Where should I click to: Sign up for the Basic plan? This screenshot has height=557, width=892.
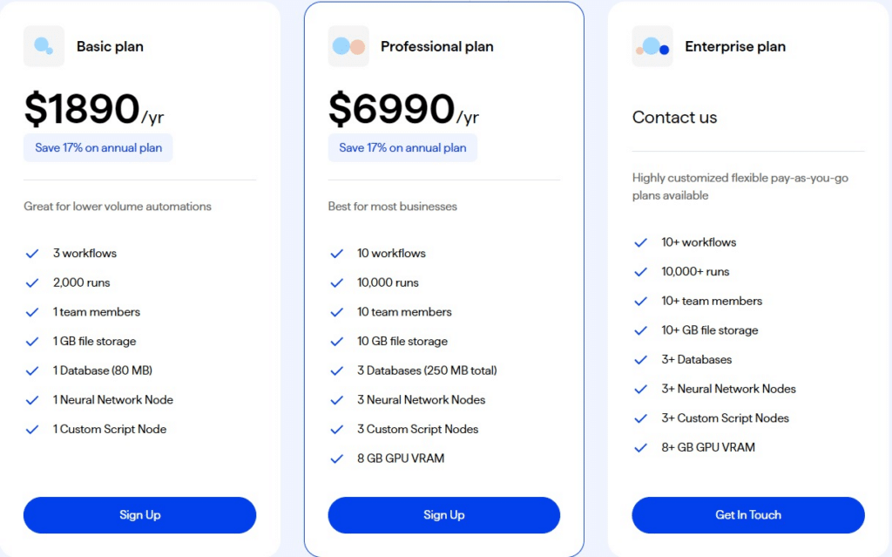(x=139, y=515)
